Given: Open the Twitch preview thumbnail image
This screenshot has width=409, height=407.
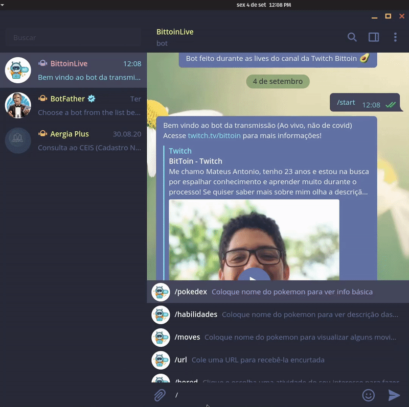Looking at the screenshot, I should 254,240.
